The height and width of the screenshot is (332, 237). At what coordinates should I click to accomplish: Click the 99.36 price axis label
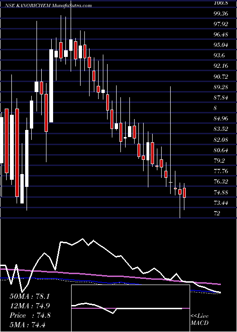pyautogui.click(x=221, y=14)
